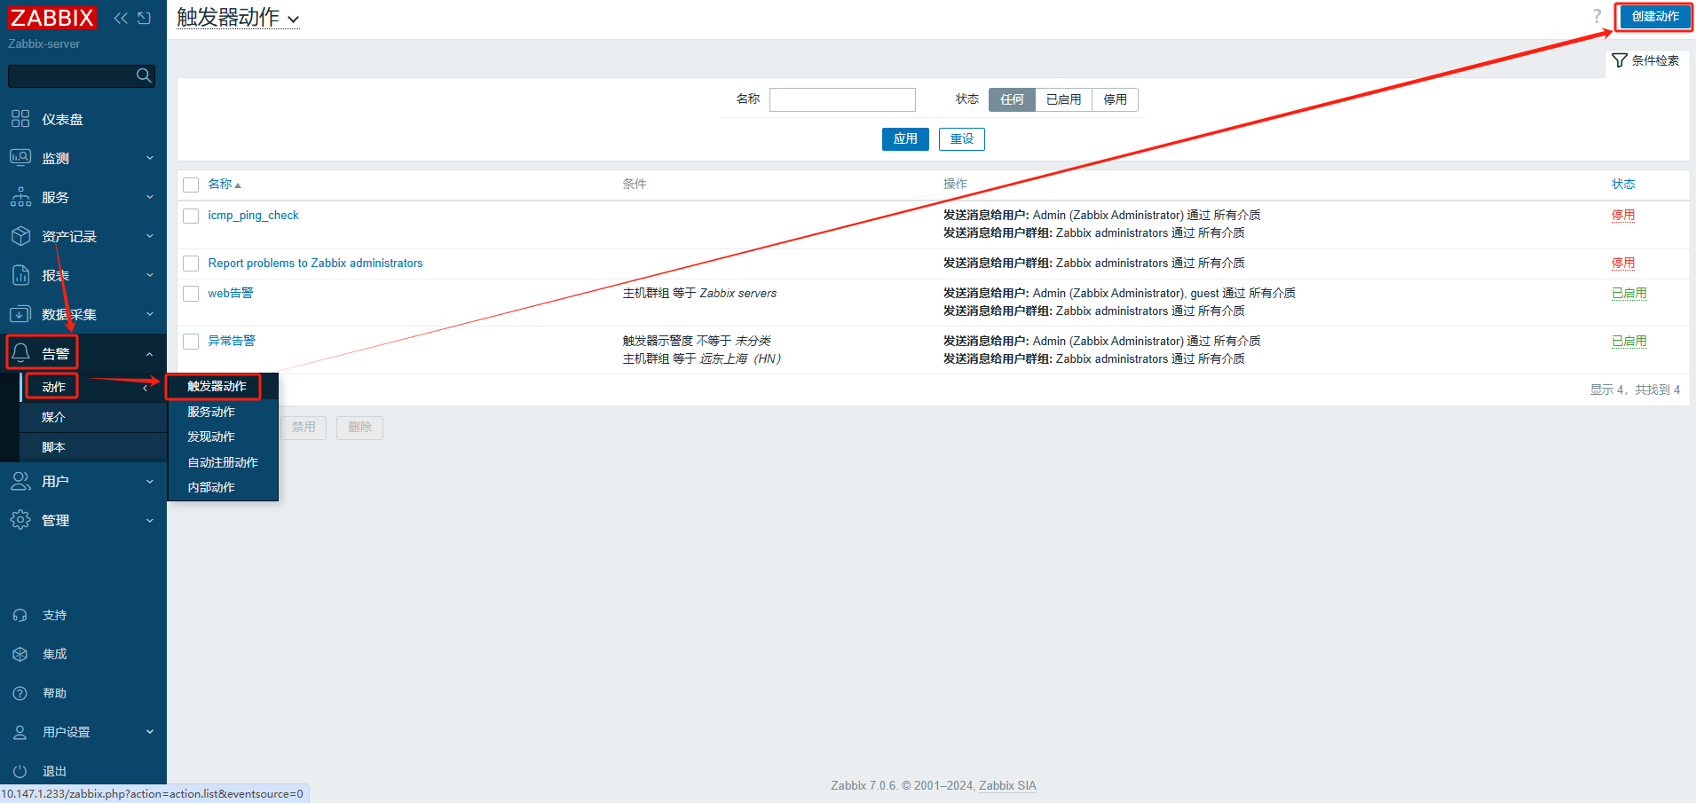The height and width of the screenshot is (803, 1696).
Task: Toggle the select-all checkbox in table header
Action: pos(191,185)
